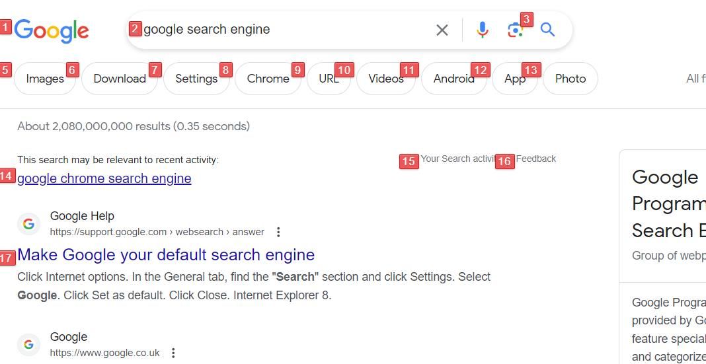The height and width of the screenshot is (364, 706).
Task: Click the Google logo
Action: (52, 30)
